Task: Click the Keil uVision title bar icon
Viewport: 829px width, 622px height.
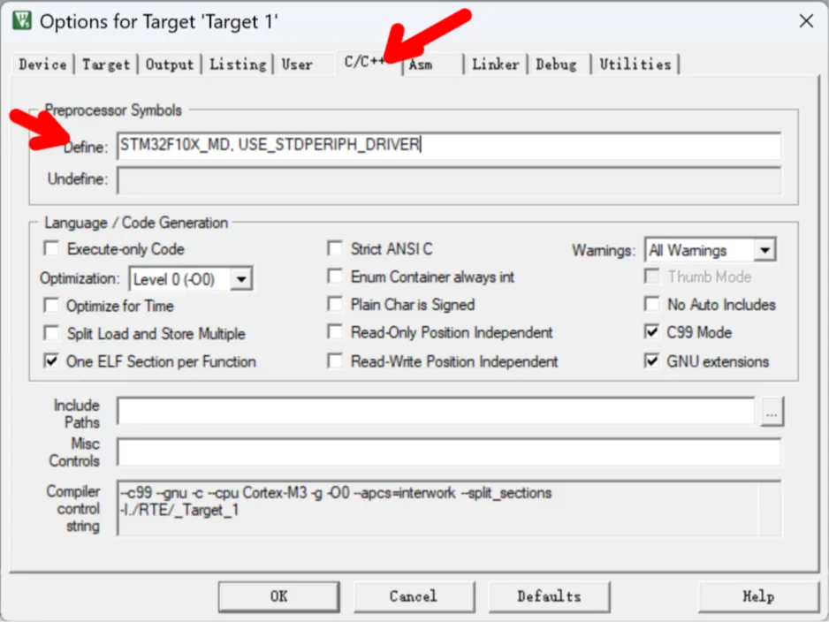Action: [22, 20]
